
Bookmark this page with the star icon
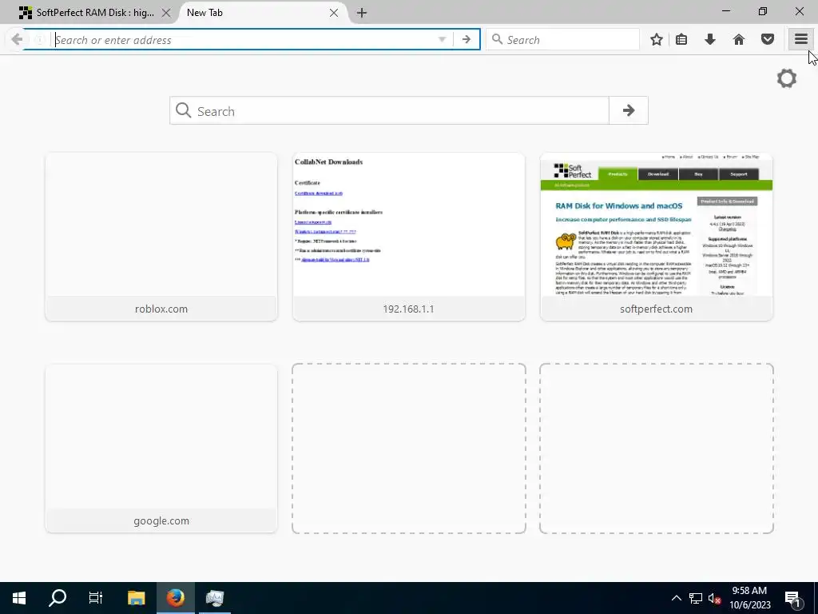pyautogui.click(x=657, y=39)
